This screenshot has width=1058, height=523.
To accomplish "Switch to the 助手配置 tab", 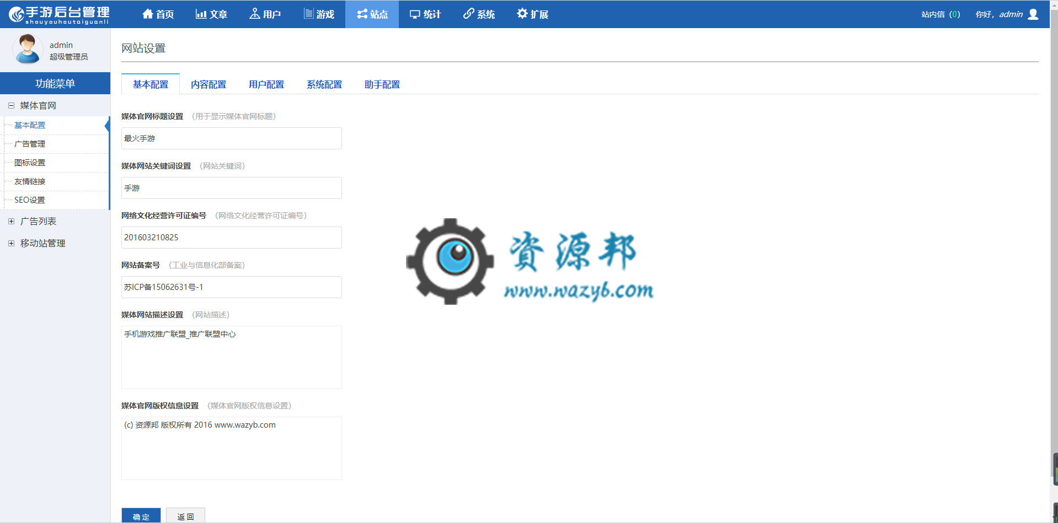I will pos(382,84).
